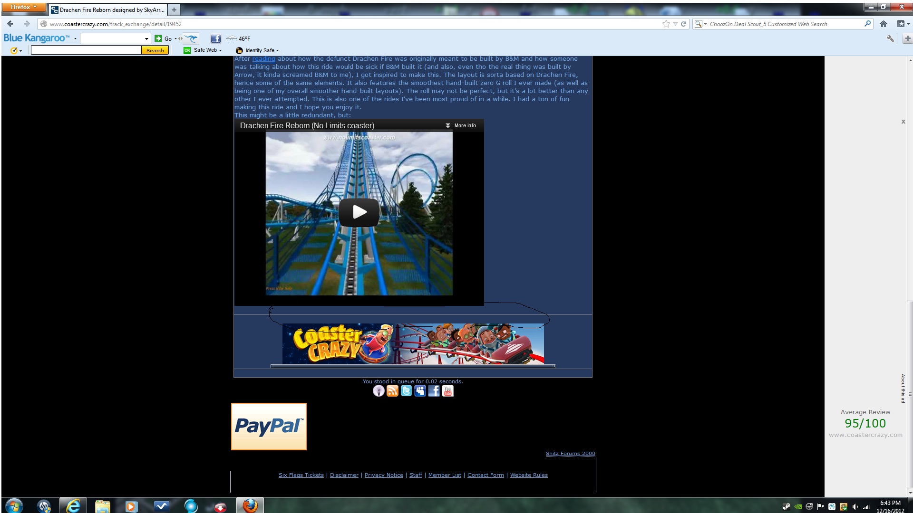Close the side ad with the X

click(x=903, y=122)
